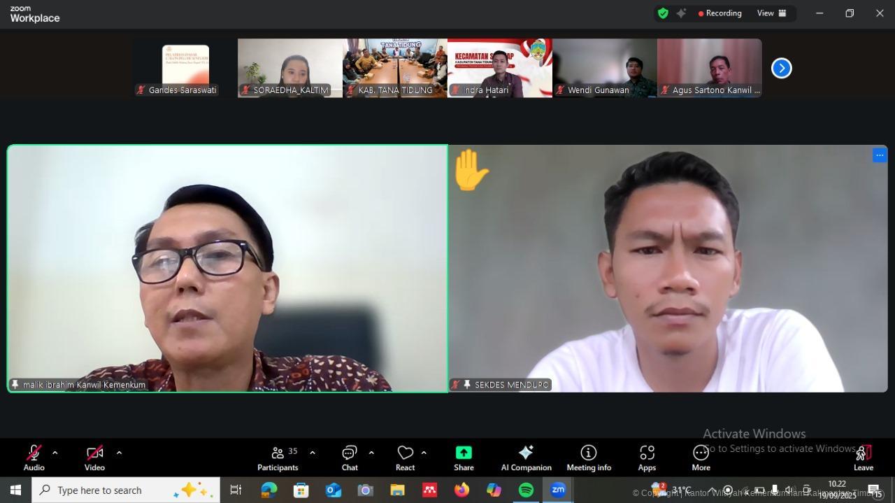
Task: Open the More options menu in the toolbar
Action: [701, 458]
